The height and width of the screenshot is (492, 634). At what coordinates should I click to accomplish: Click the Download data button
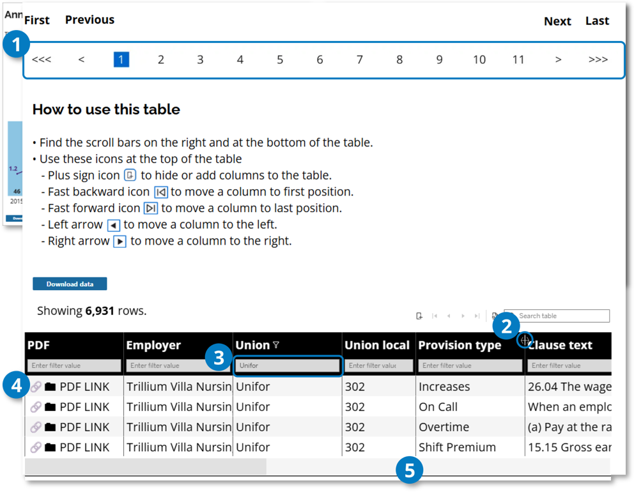point(70,284)
